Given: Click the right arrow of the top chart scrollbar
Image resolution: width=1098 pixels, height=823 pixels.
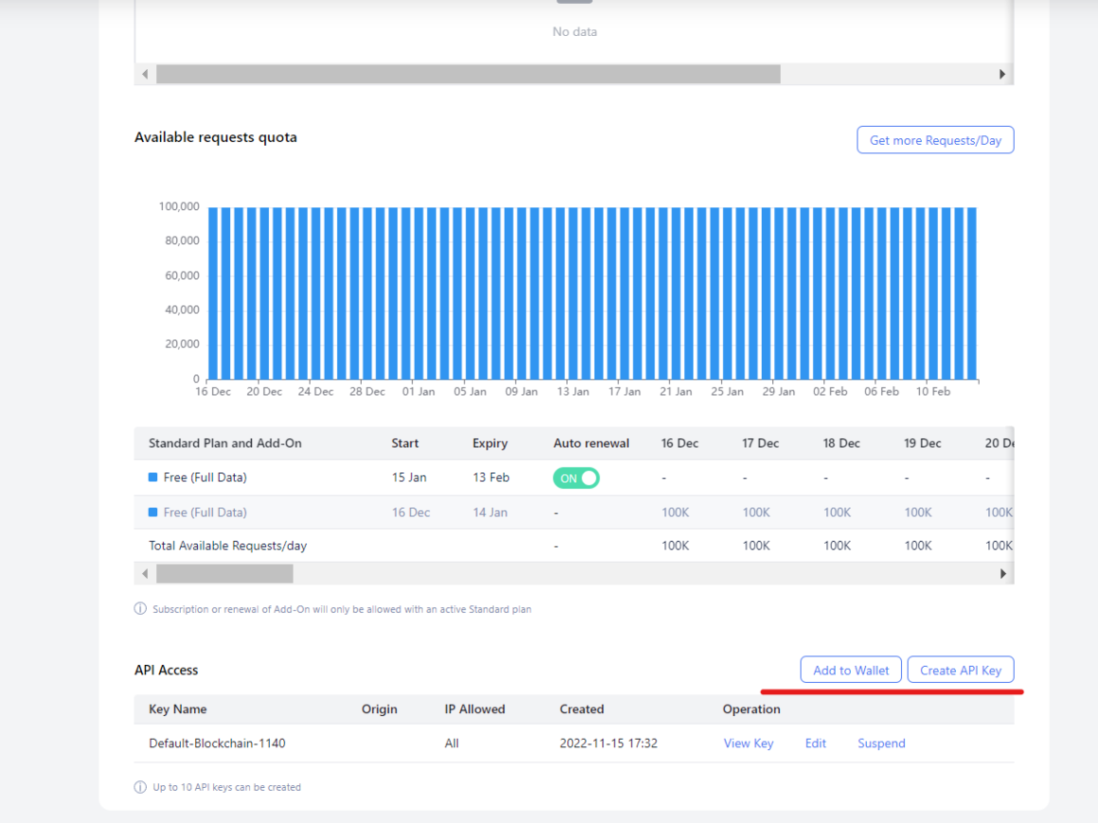Looking at the screenshot, I should point(1002,74).
